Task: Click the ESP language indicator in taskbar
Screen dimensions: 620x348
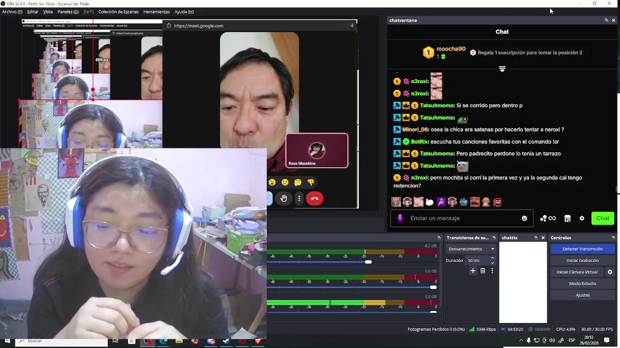Action: click(x=572, y=341)
